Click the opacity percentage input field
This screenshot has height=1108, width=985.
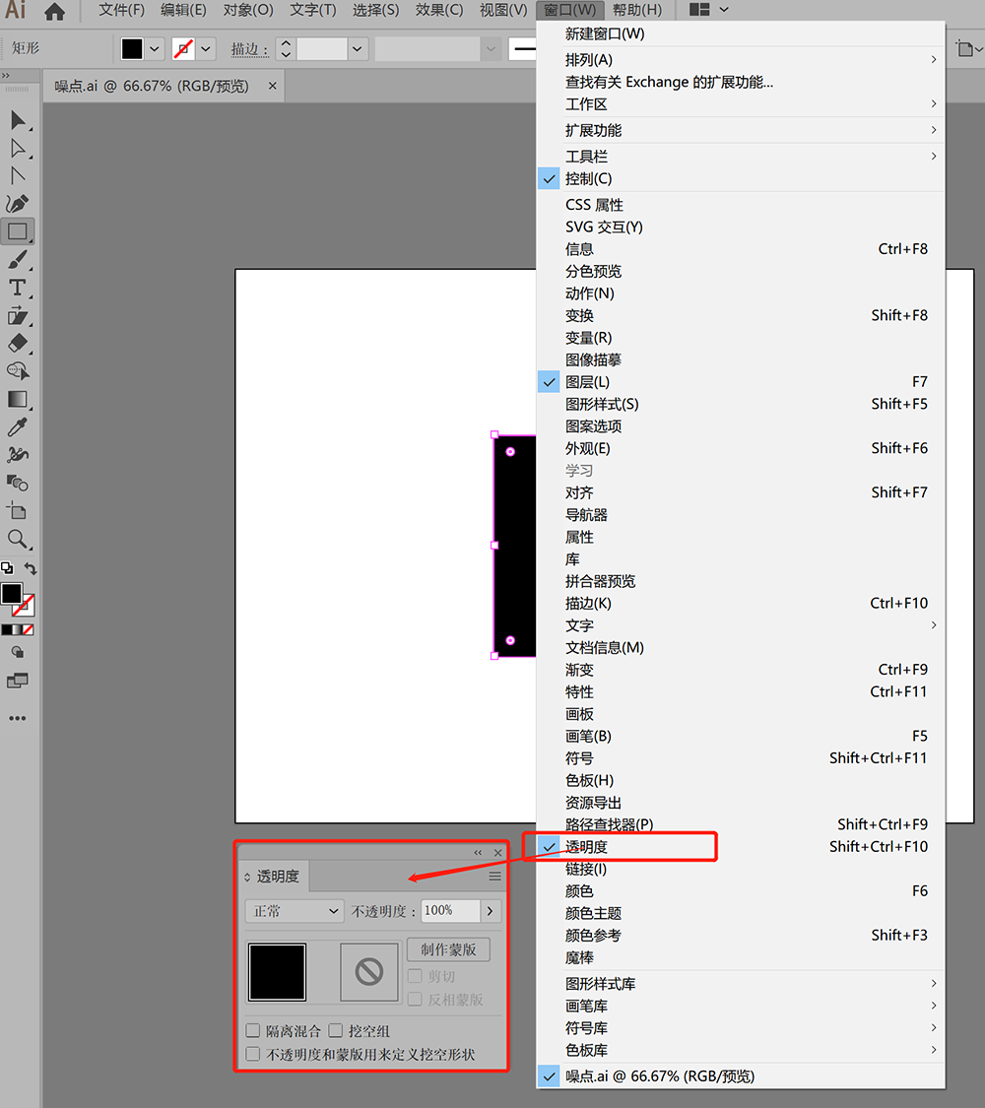tap(451, 911)
